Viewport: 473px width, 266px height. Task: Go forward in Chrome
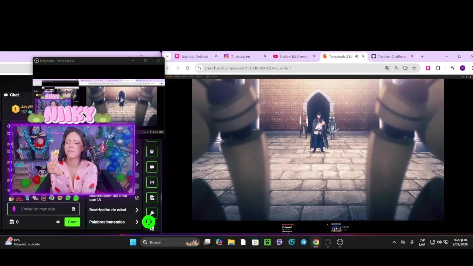click(177, 68)
